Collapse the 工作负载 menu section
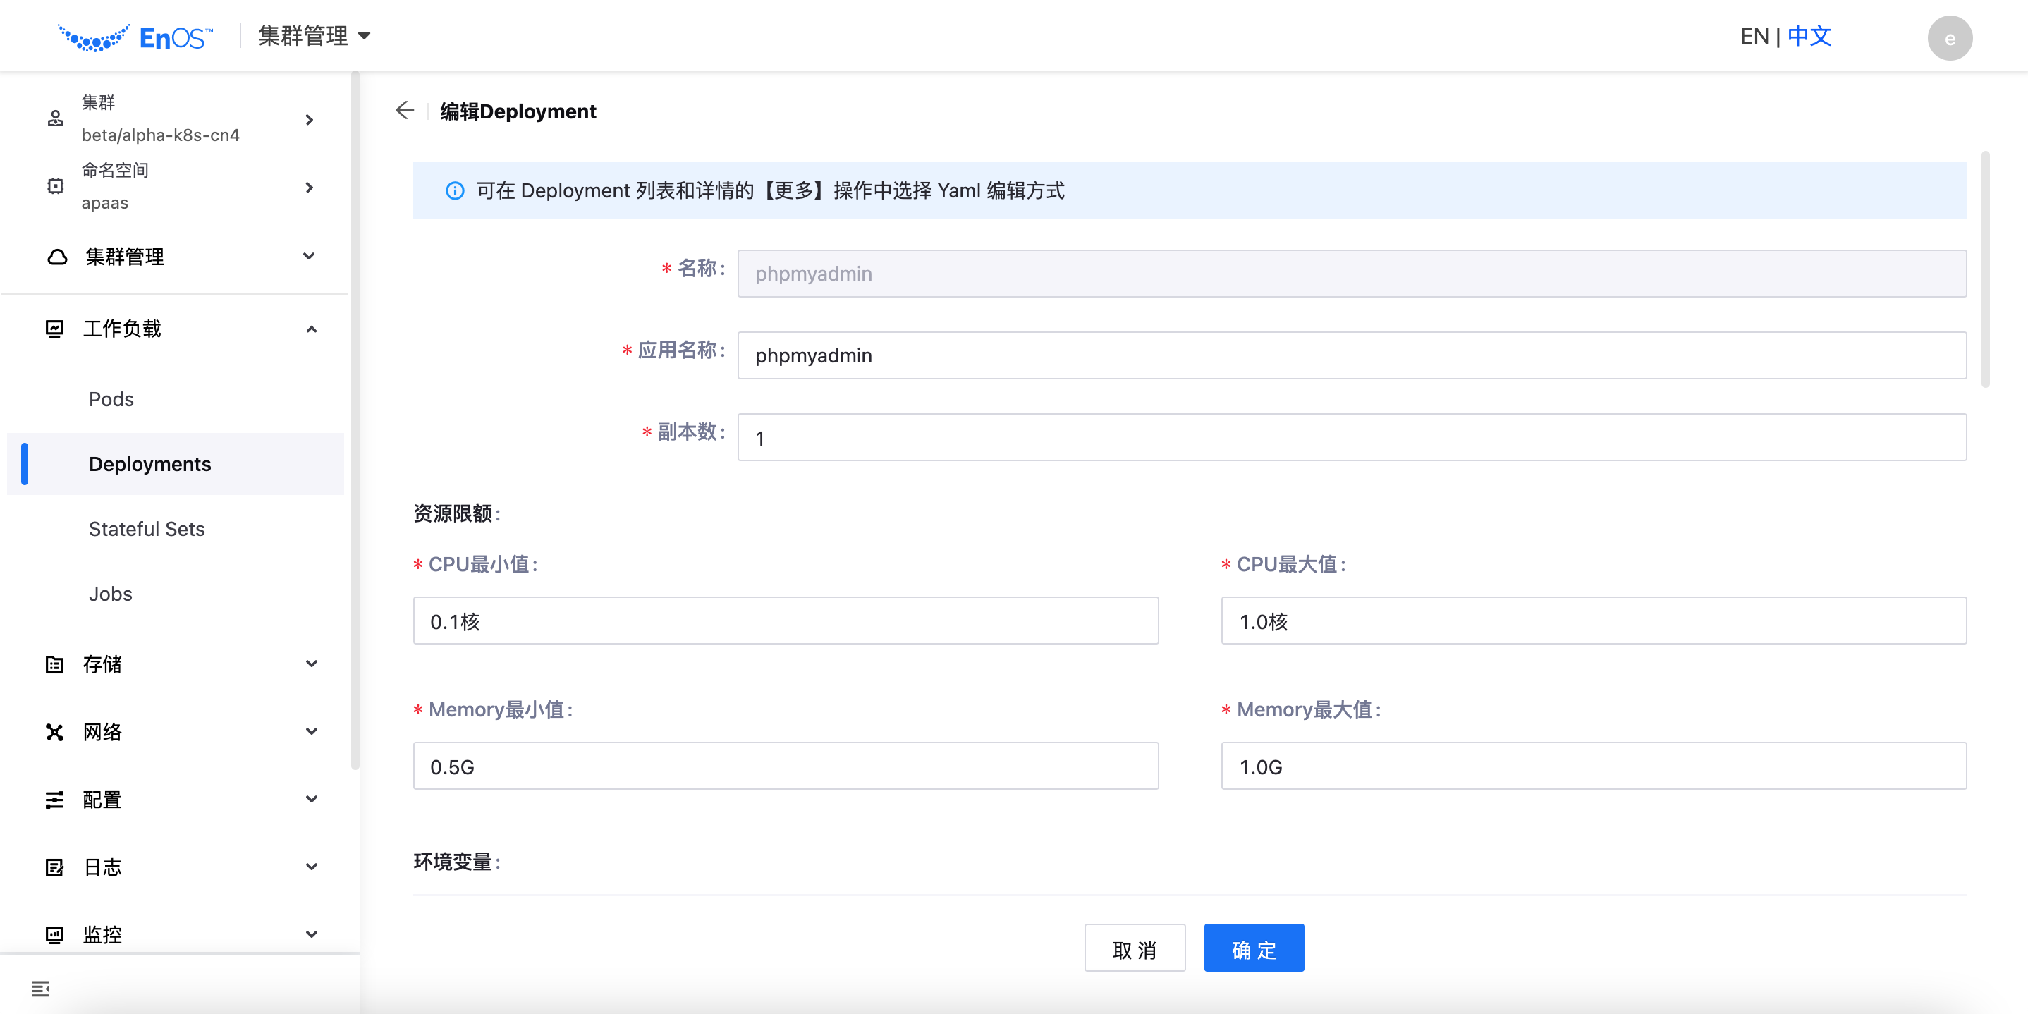 (311, 329)
